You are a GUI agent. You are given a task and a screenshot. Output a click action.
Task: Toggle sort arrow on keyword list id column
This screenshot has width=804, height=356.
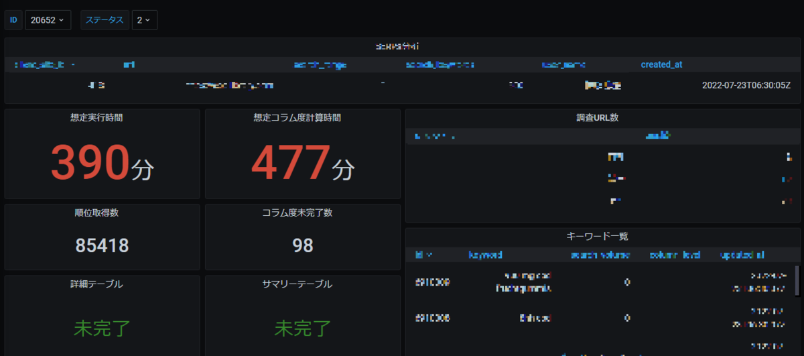point(429,255)
